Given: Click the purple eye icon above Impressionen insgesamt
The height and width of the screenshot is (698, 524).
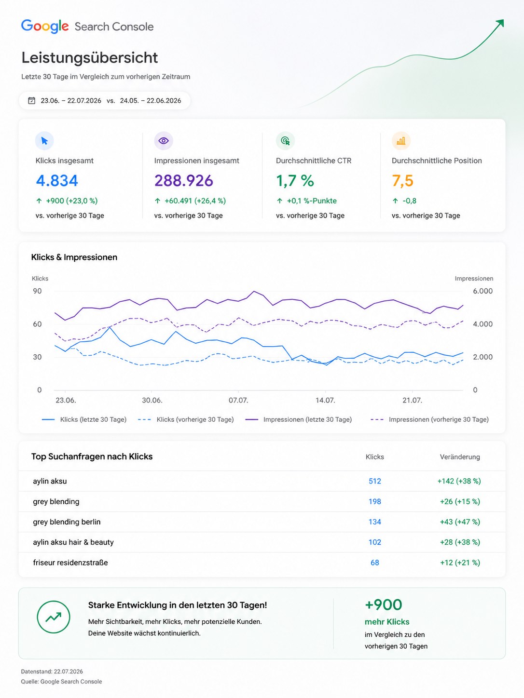Looking at the screenshot, I should pyautogui.click(x=164, y=141).
